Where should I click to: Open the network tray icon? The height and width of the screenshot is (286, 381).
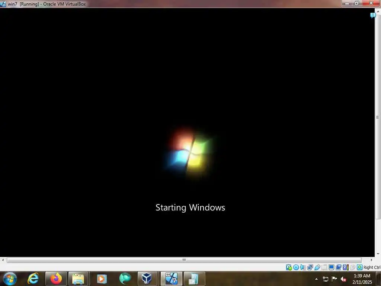coord(326,279)
